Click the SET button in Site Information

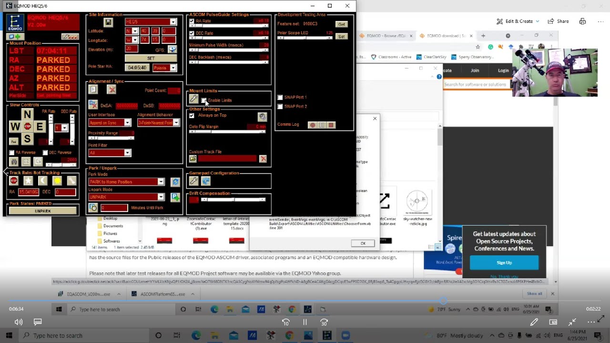tap(151, 58)
